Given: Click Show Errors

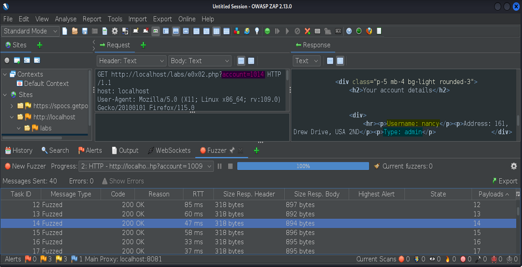Looking at the screenshot, I should [x=123, y=181].
